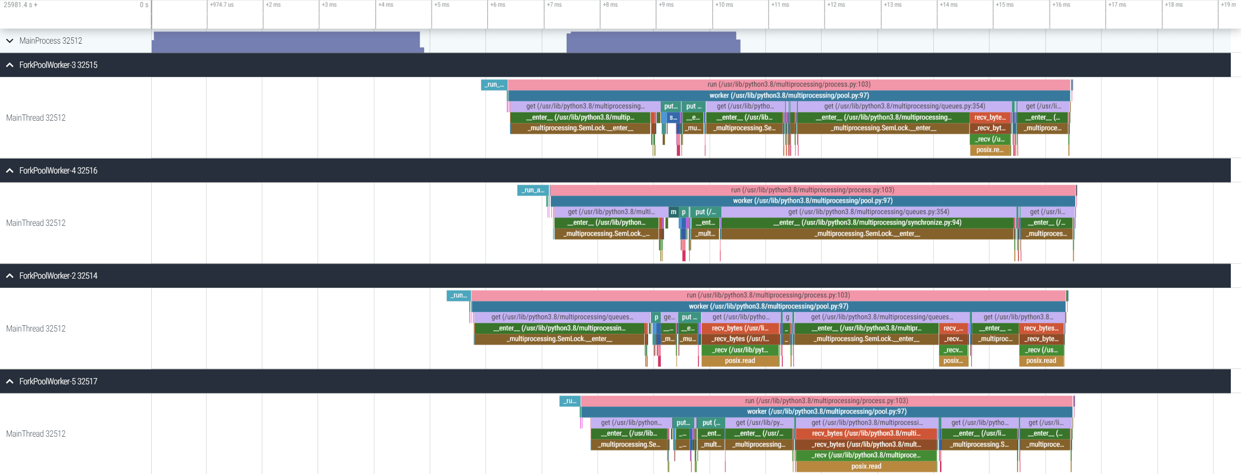Select the ForkPoolWorker-5 32517 header label

pyautogui.click(x=58, y=381)
